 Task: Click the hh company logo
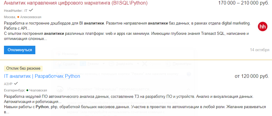click(x=263, y=26)
